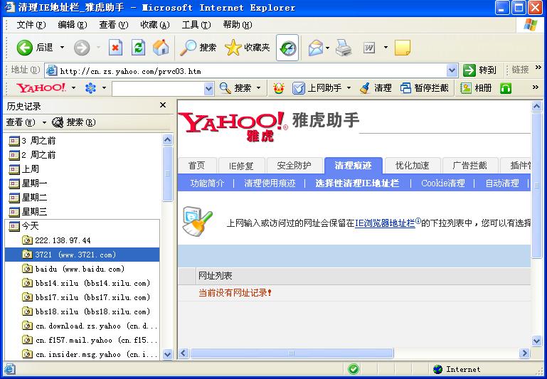Open the 功能简介 sub-navigation link

pyautogui.click(x=207, y=183)
